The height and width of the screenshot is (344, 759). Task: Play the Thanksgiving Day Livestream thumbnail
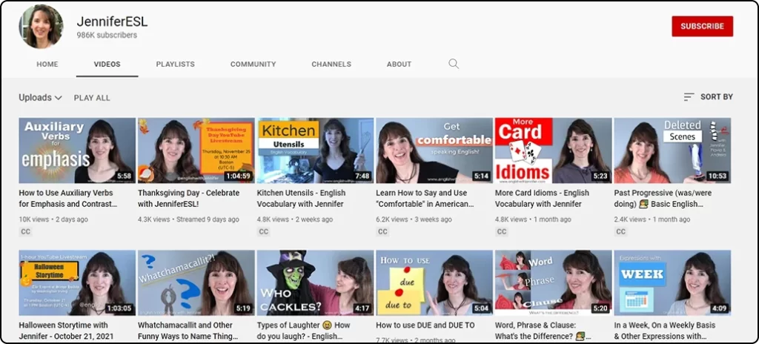(x=196, y=150)
